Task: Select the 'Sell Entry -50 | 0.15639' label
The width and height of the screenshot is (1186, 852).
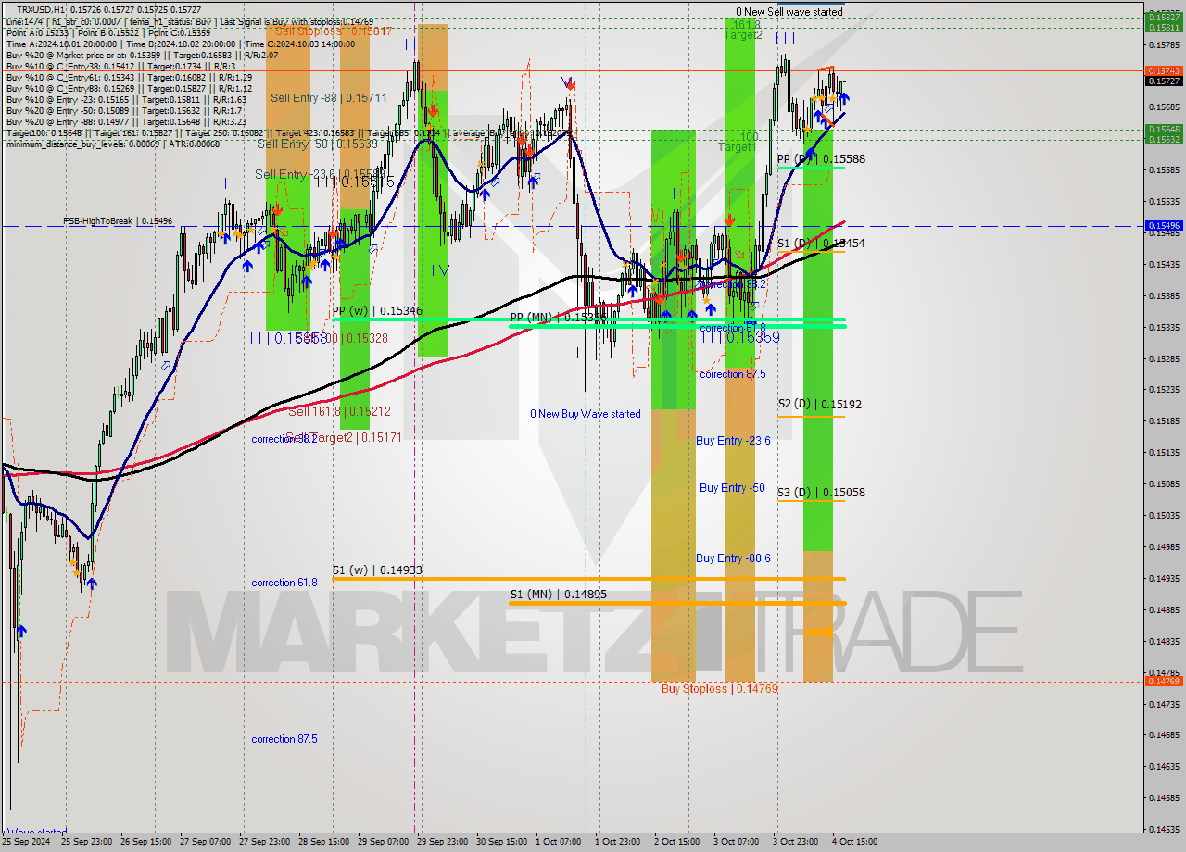Action: tap(317, 144)
